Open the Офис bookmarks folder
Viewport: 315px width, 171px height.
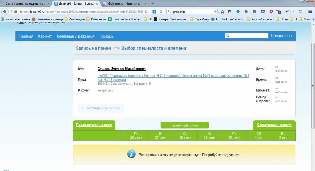tap(305, 19)
